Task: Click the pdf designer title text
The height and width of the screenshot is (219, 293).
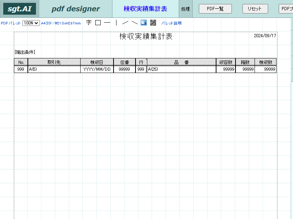Action: pos(76,9)
